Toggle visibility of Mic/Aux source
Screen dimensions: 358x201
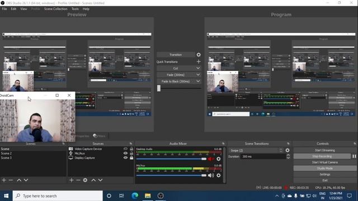(x=125, y=154)
